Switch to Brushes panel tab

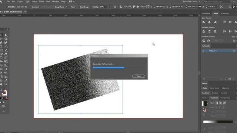coord(215,93)
